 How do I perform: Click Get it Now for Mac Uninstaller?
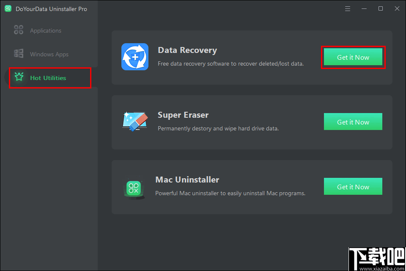click(x=353, y=186)
